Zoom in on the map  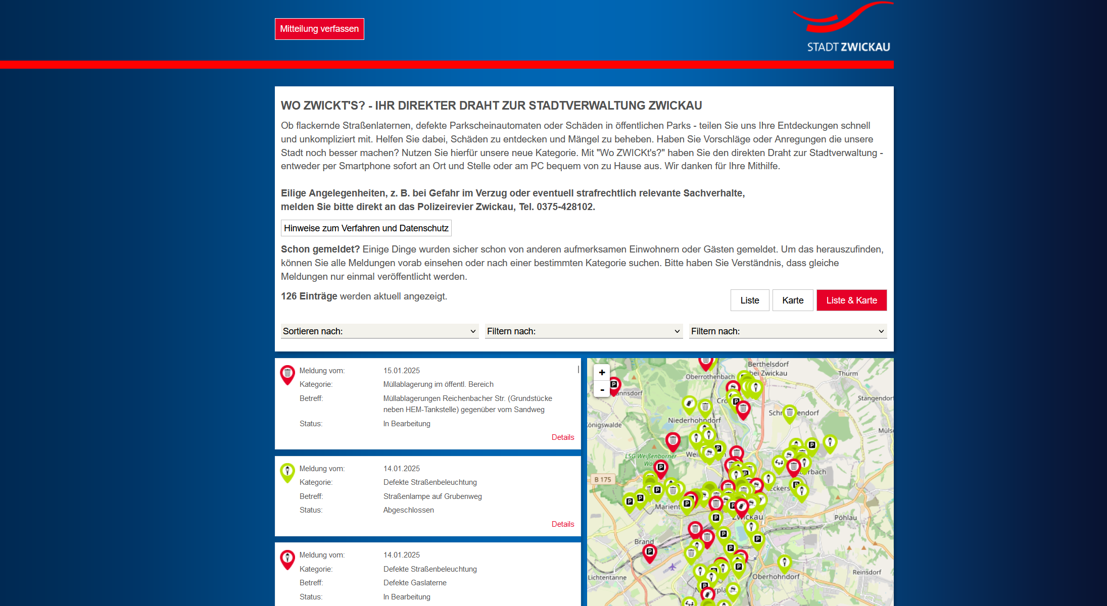coord(602,373)
